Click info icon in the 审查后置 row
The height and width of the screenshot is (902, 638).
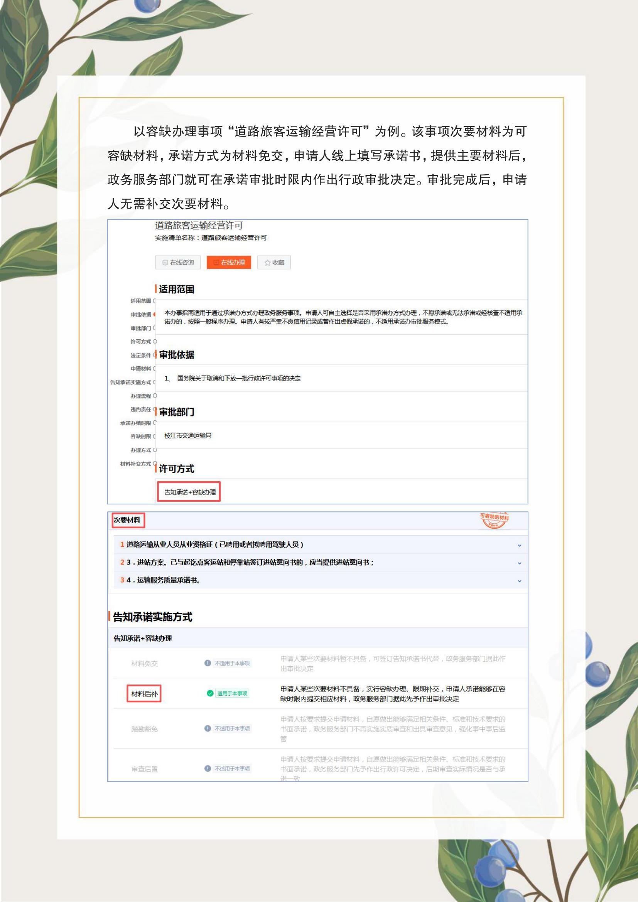coord(208,769)
